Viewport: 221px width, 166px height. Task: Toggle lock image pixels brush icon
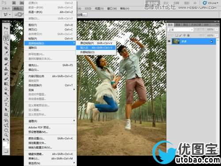pos(181,35)
